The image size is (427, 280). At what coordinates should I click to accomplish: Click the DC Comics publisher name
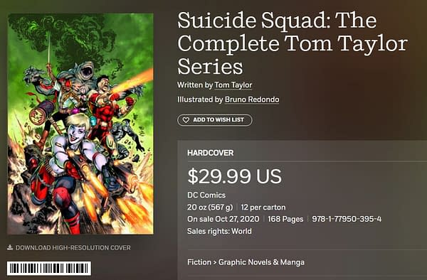pyautogui.click(x=206, y=195)
